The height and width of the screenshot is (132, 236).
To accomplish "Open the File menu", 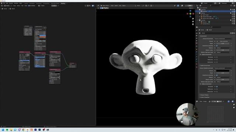I will tap(4, 3).
